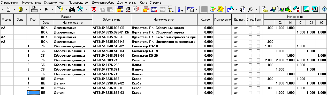Click the grayed paste icon
Image resolution: width=327 pixels, height=95 pixels.
click(x=110, y=10)
